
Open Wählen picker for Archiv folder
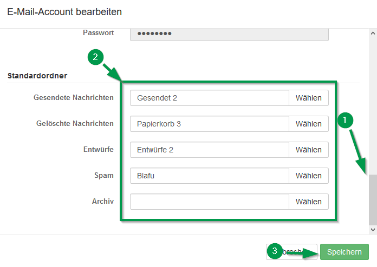(309, 202)
